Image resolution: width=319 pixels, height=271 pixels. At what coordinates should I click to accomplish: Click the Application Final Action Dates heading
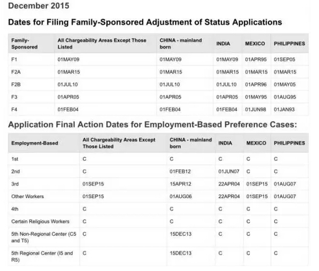coord(152,125)
